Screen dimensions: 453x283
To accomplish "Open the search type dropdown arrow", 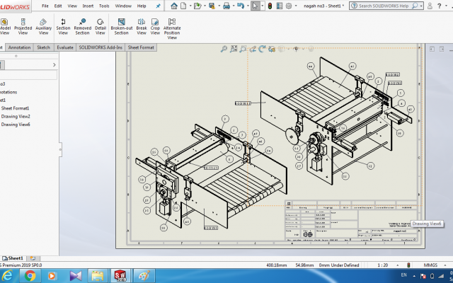I will pyautogui.click(x=421, y=6).
